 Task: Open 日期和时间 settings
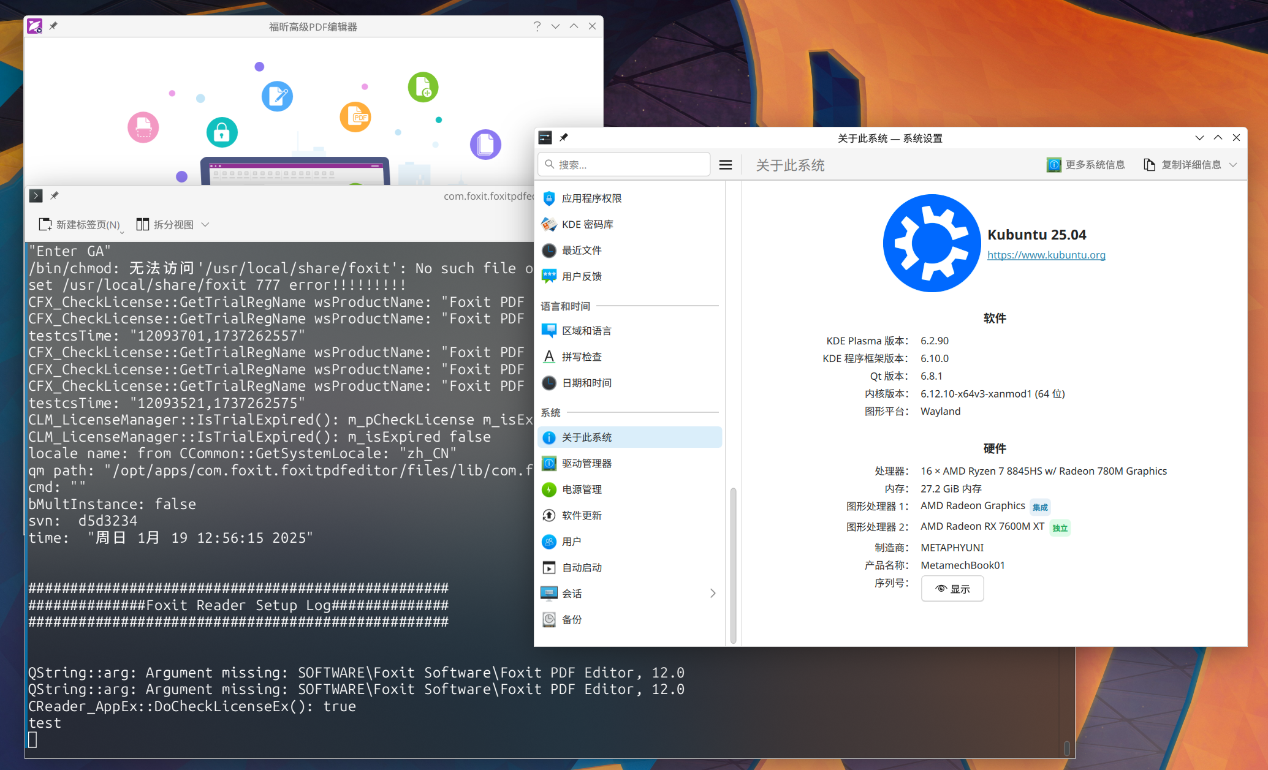point(629,383)
